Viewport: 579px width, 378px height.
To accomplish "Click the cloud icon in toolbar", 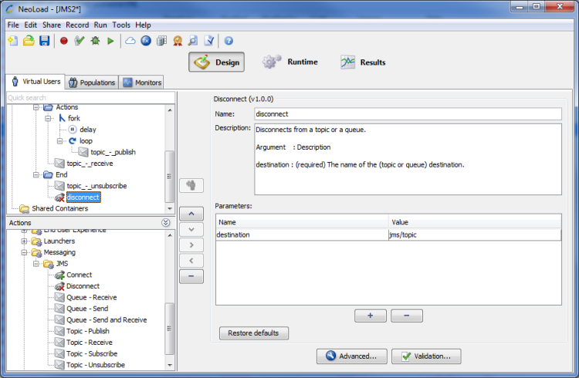I will coord(130,40).
